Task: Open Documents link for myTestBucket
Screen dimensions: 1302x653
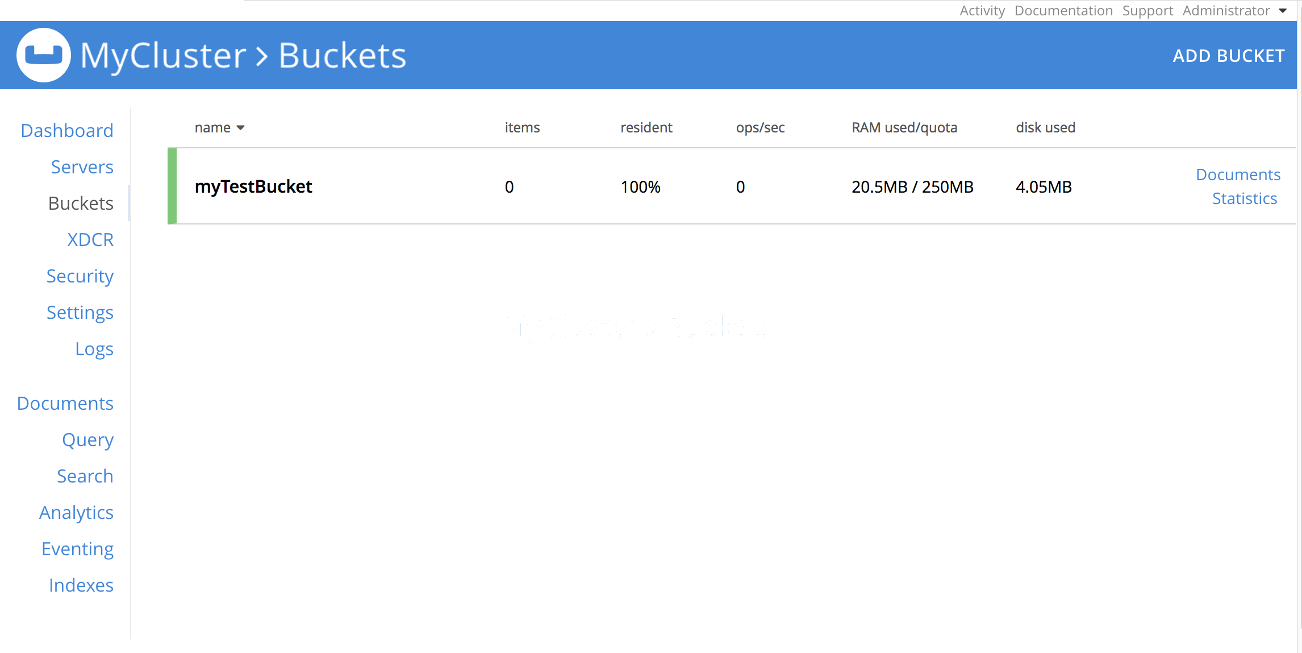Action: [x=1238, y=174]
